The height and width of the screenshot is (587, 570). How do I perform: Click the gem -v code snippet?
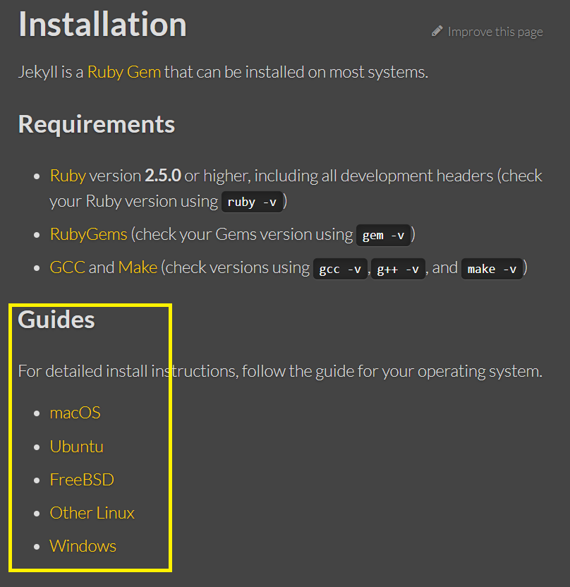383,236
